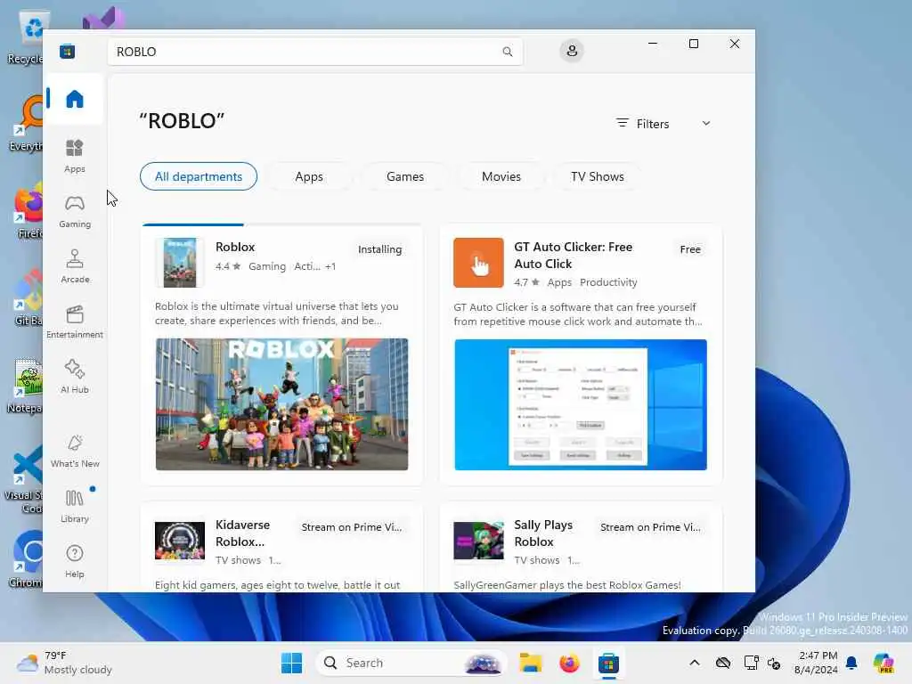
Task: Show hidden system tray icons
Action: [695, 663]
